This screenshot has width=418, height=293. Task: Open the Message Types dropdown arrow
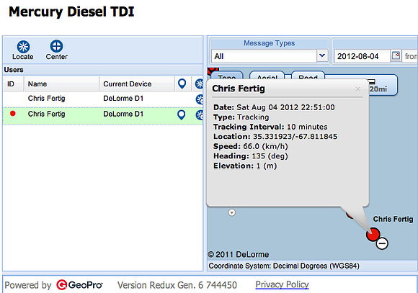click(x=322, y=56)
